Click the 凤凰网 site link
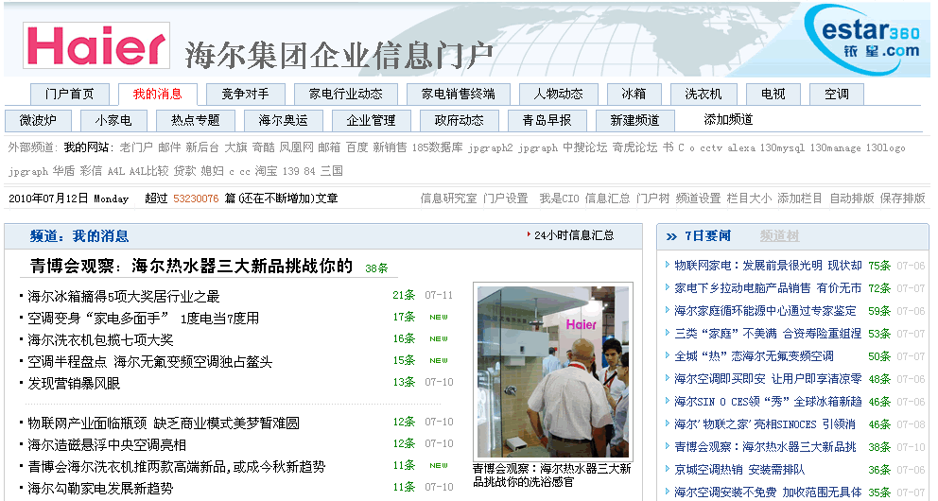 [296, 147]
